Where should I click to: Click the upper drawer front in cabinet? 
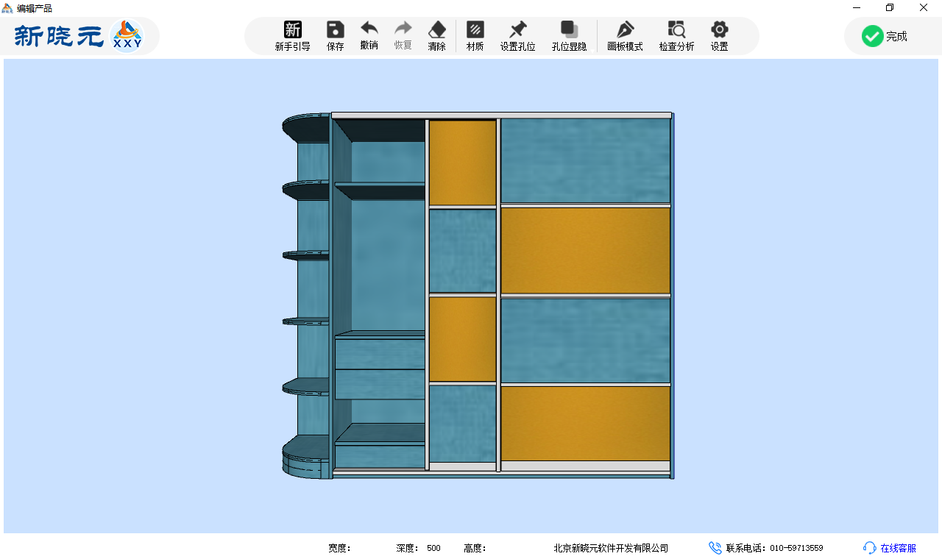380,354
